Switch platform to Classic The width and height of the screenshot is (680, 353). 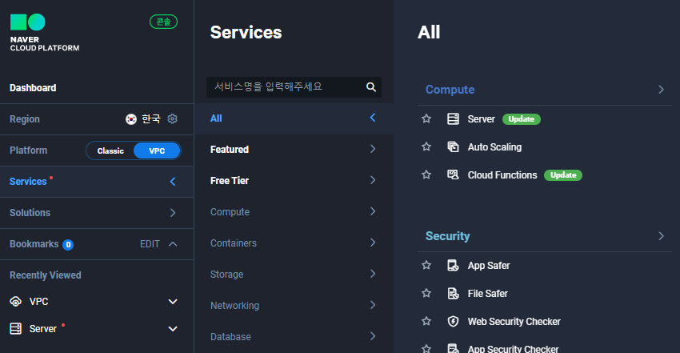coord(110,151)
